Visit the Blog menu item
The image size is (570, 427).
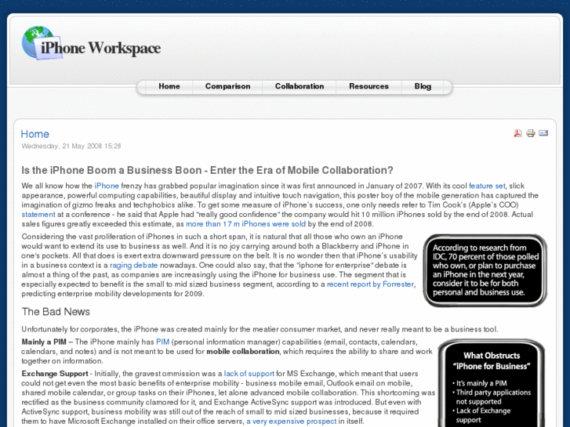click(x=423, y=86)
